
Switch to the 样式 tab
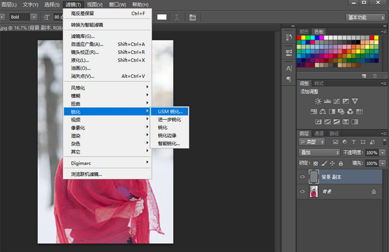pos(319,83)
